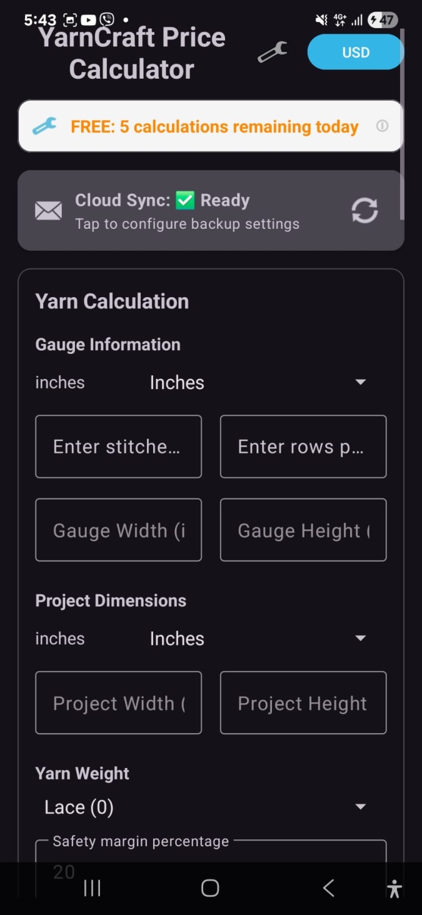Tap the Gauge Width input field
Screen dimensions: 422x915
click(118, 530)
